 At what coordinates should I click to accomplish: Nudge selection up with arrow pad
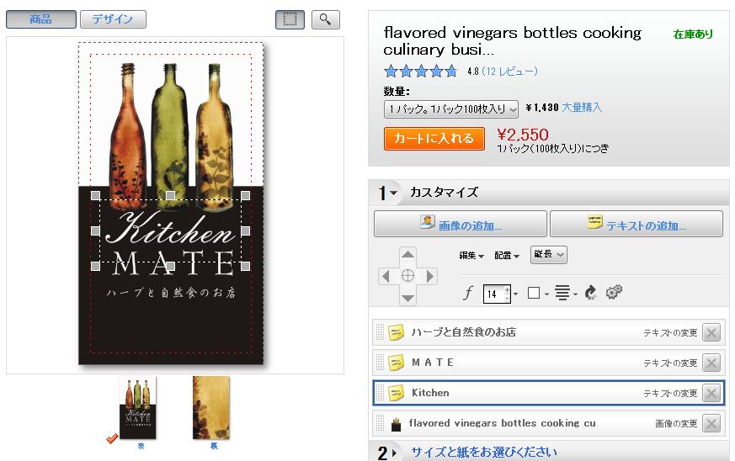tap(407, 255)
